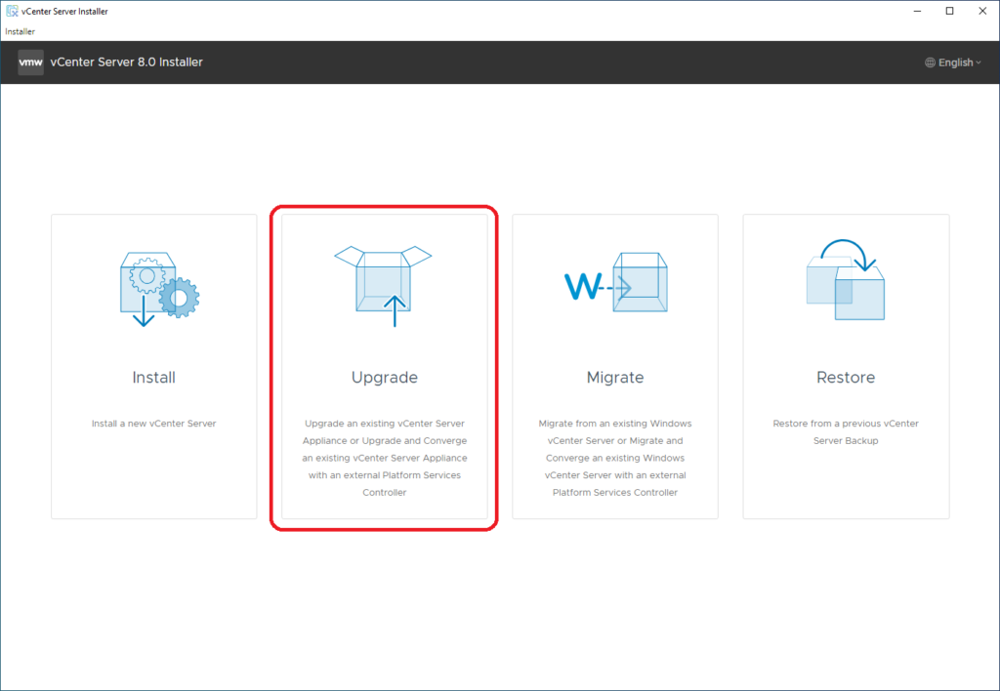Screen dimensions: 1000x691
Task: Maximize the installer window
Action: pyautogui.click(x=949, y=11)
